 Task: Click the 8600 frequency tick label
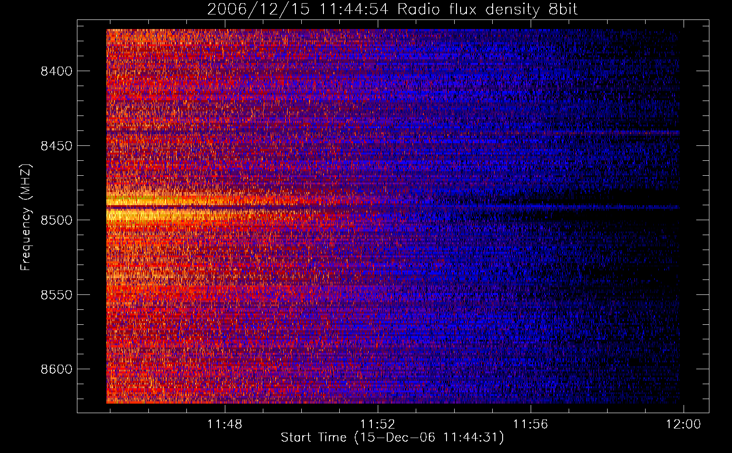pos(56,369)
